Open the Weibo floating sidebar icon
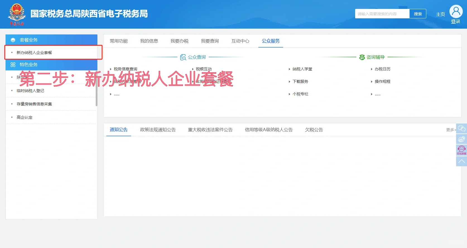The width and height of the screenshot is (467, 248). click(461, 139)
